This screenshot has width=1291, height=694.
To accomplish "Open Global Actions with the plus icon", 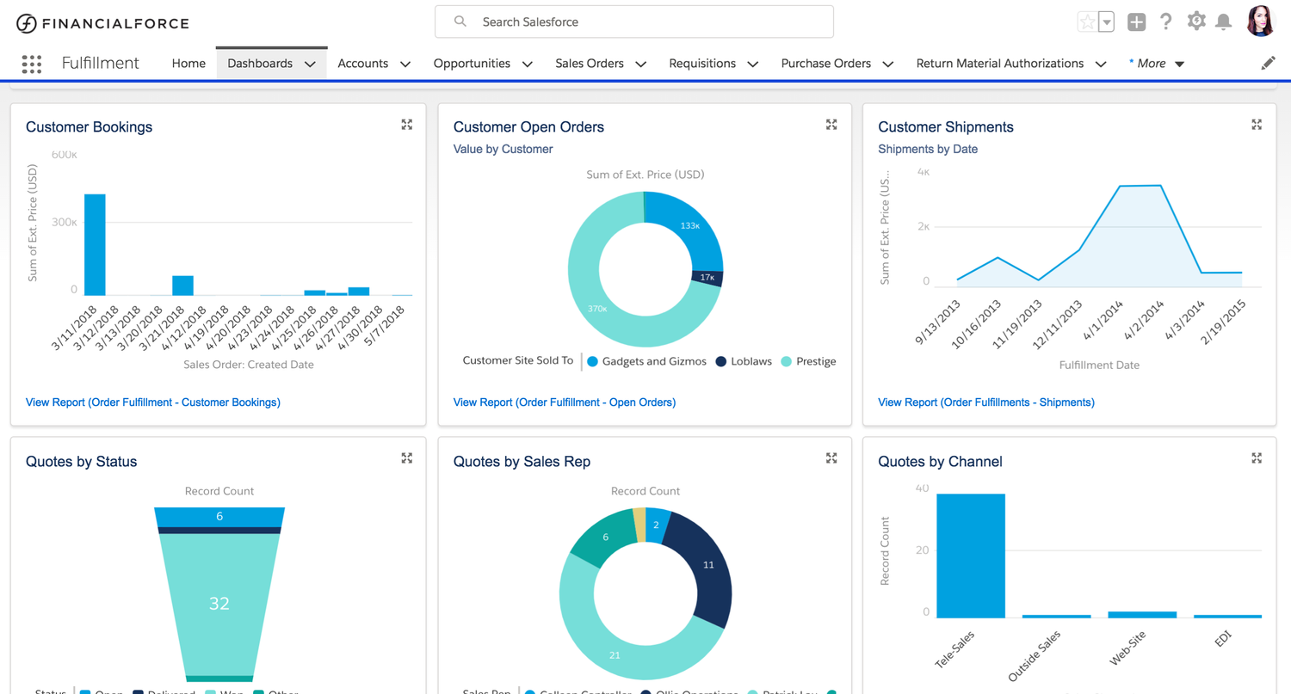I will pyautogui.click(x=1136, y=21).
